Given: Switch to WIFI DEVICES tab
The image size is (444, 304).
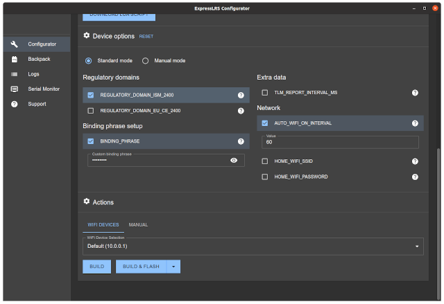Looking at the screenshot, I should (103, 225).
